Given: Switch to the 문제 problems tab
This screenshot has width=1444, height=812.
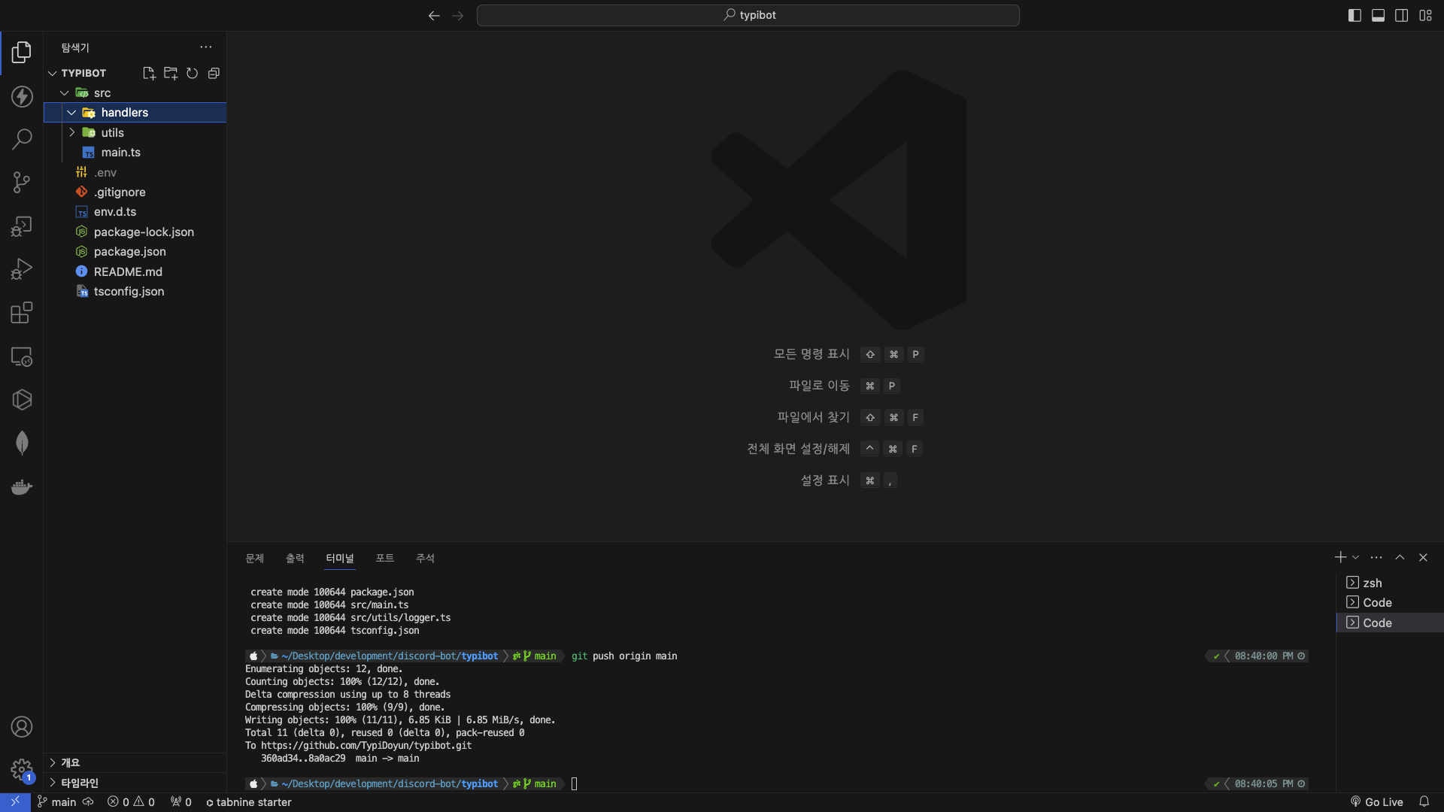Looking at the screenshot, I should [x=254, y=558].
